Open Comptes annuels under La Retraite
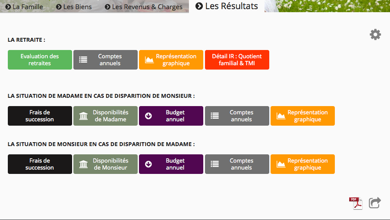The image size is (390, 220). tap(106, 60)
